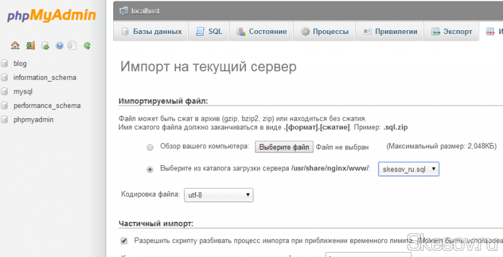The width and height of the screenshot is (503, 257).
Task: Switch to the SQL tab
Action: 209,31
